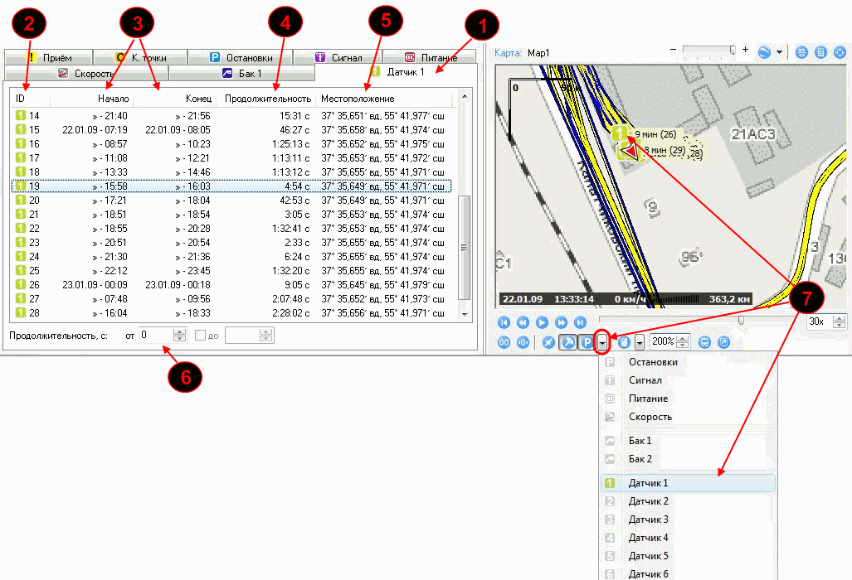852x580 pixels.
Task: Click the Продолжительность column header
Action: (x=268, y=99)
